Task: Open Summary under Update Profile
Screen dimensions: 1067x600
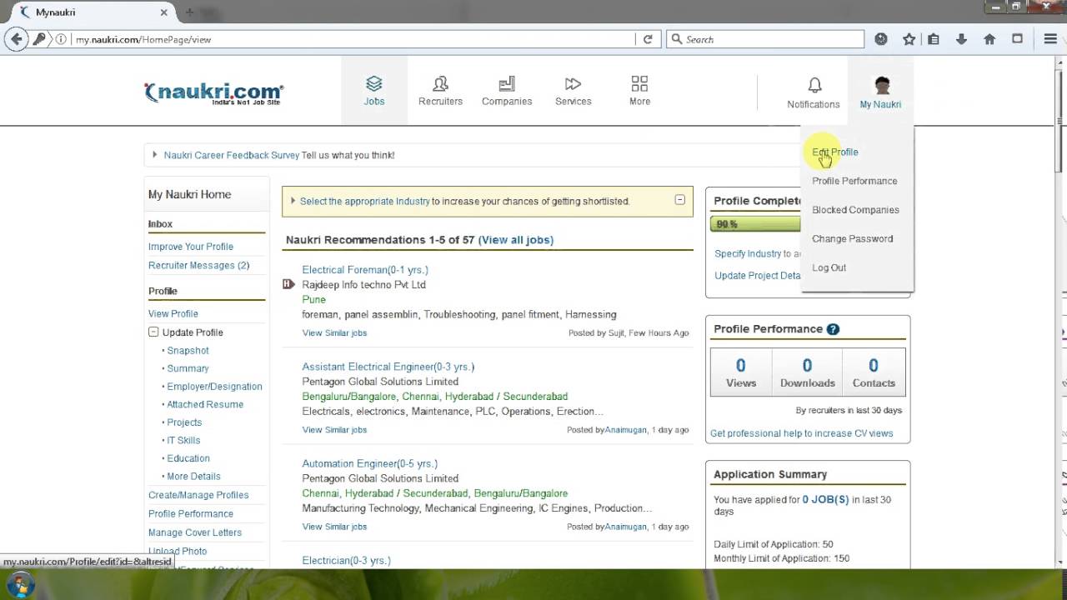Action: tap(188, 368)
